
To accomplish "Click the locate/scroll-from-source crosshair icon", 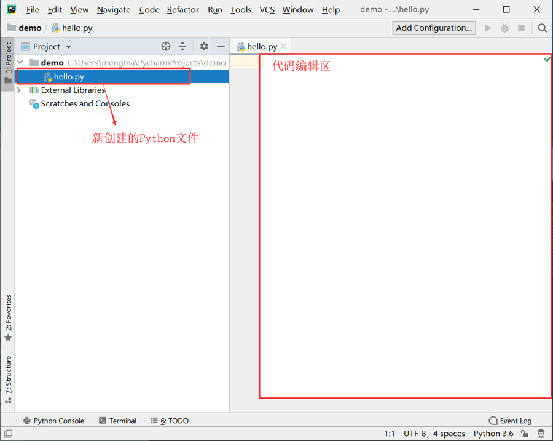I will 166,46.
